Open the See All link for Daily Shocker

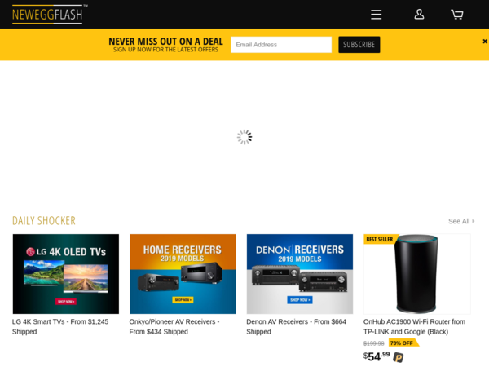point(461,221)
